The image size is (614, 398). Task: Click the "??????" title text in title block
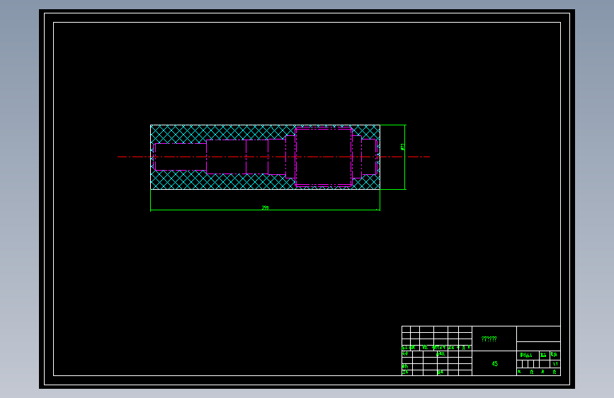point(489,339)
